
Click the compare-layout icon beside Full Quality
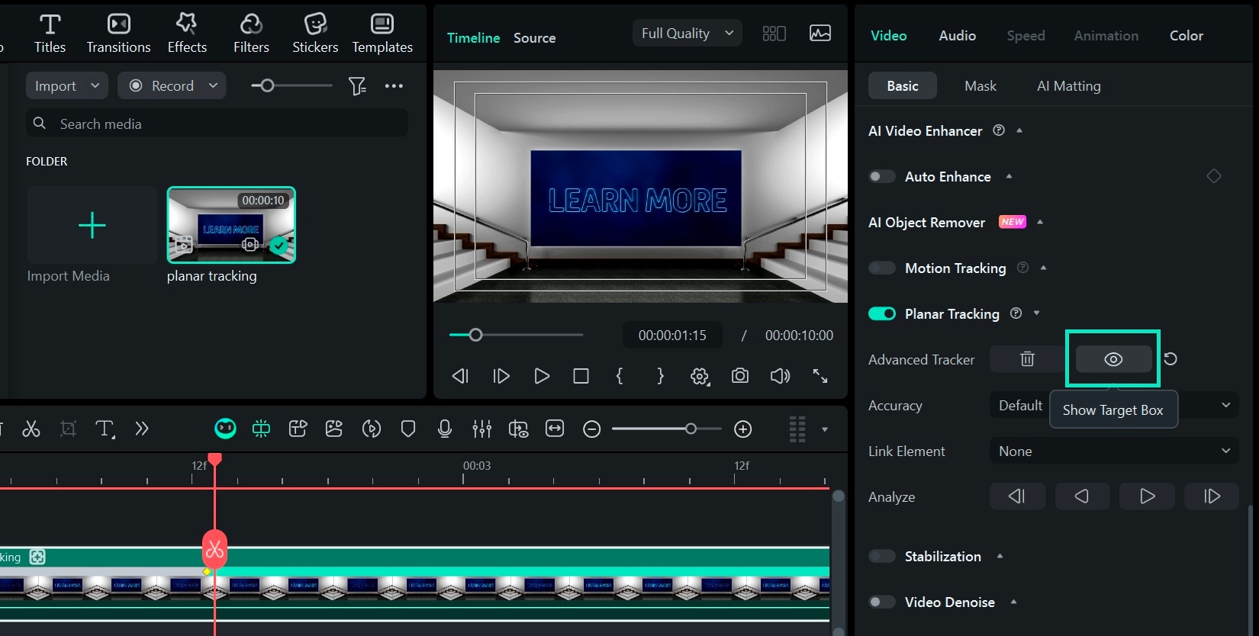[774, 33]
